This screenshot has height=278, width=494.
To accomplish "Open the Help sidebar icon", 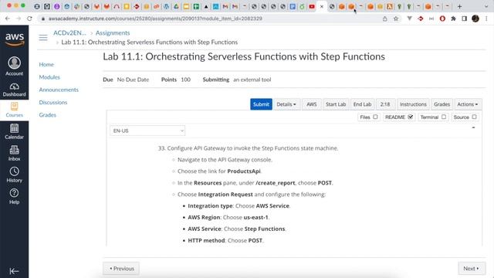I will click(14, 196).
